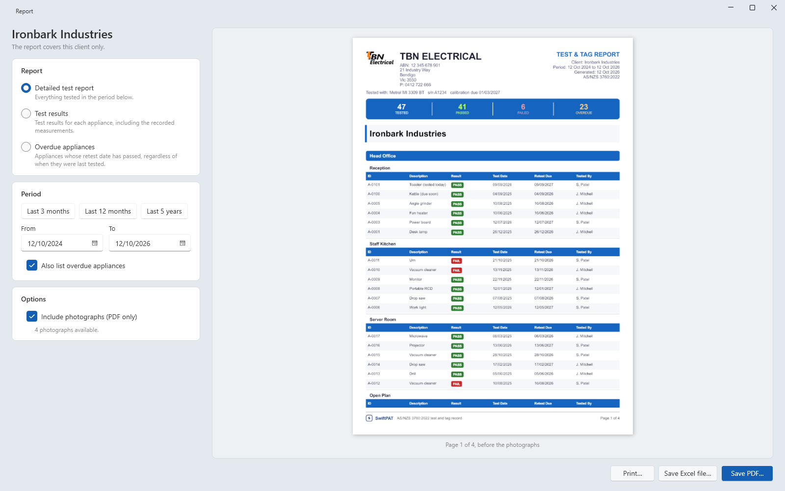Open the From date calendar picker icon
Image resolution: width=785 pixels, height=491 pixels.
coord(95,243)
